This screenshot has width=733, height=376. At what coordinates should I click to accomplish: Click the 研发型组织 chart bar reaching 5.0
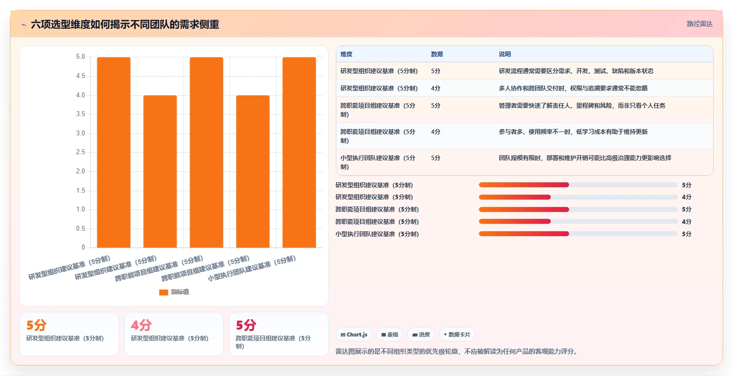click(x=114, y=152)
